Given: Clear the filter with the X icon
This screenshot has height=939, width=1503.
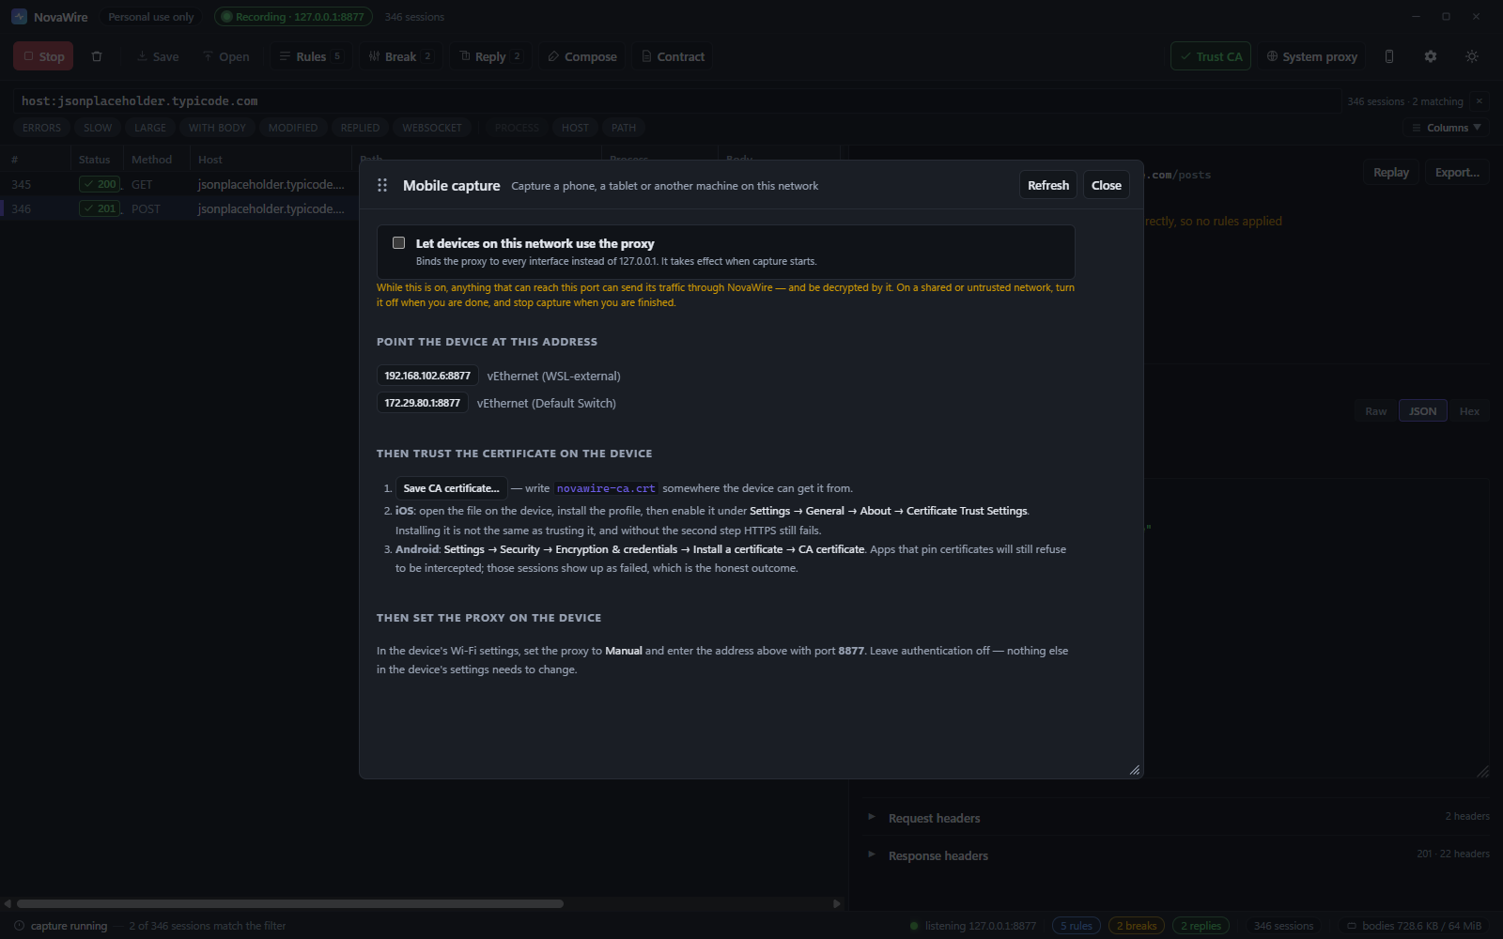Looking at the screenshot, I should [1480, 101].
